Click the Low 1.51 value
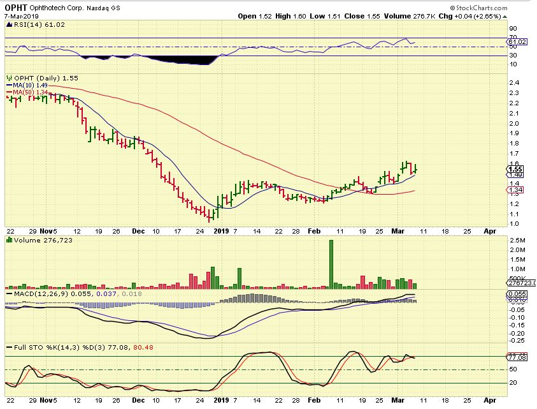 pyautogui.click(x=325, y=16)
